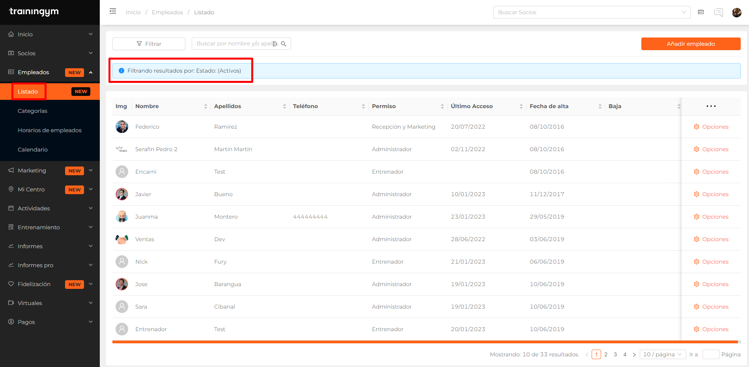Select Listado in Empleados submenu
Screen dimensions: 749x367
(50, 92)
